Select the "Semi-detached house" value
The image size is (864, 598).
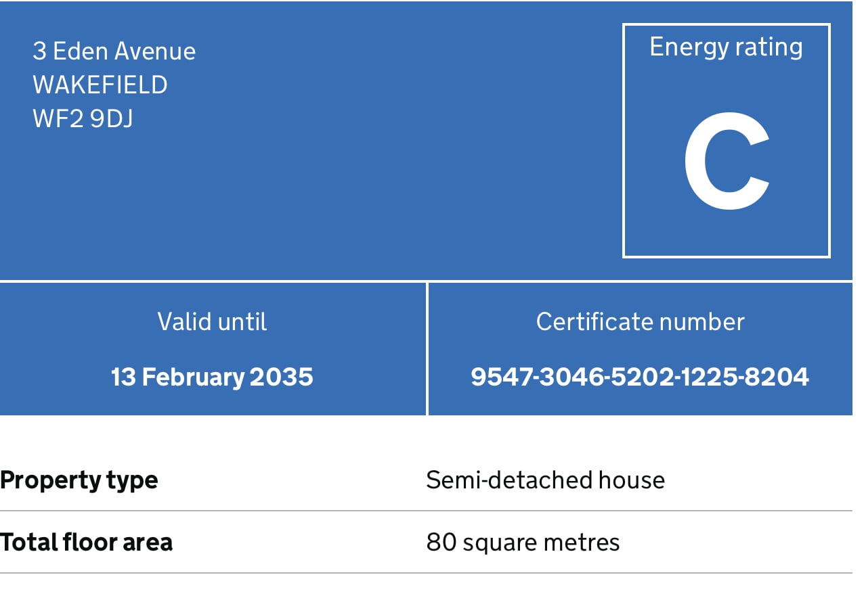(545, 480)
